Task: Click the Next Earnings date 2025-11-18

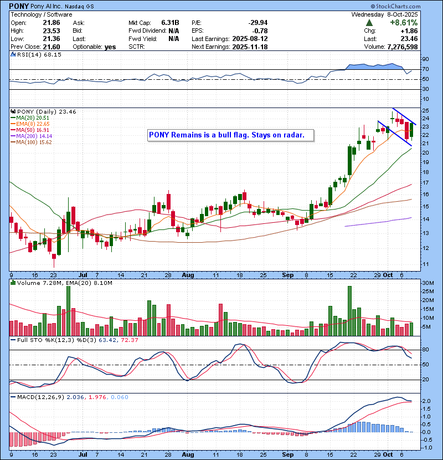Action: (250, 47)
